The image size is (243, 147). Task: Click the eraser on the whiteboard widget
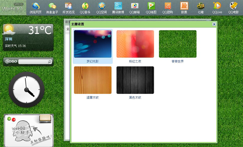click(45, 119)
